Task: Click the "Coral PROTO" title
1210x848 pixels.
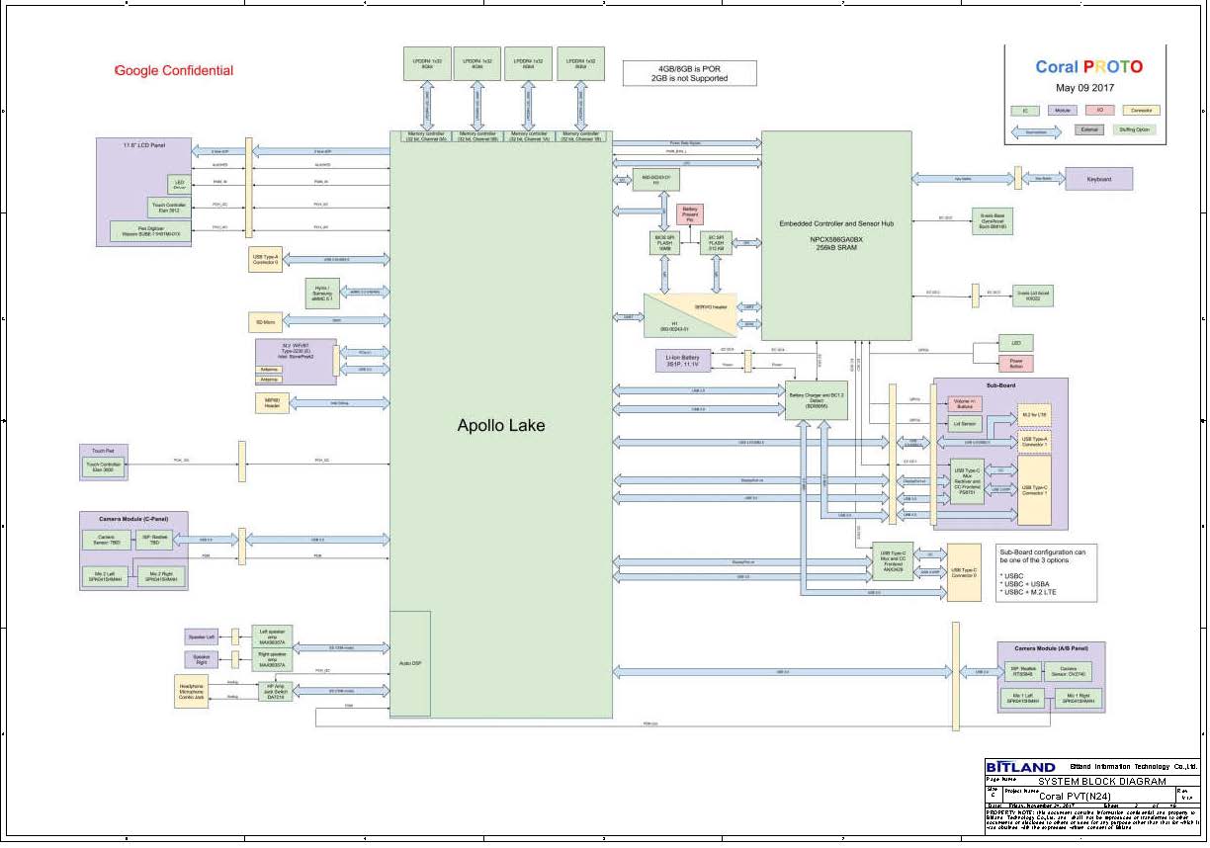Action: point(1088,67)
